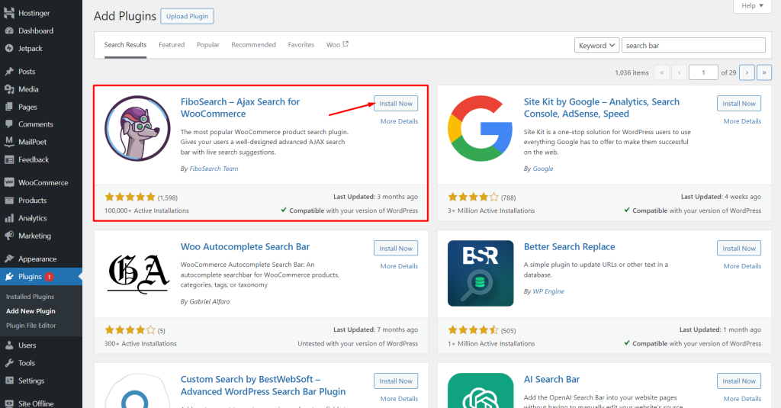Screen dimensions: 781x408
Task: Click the FiboSearch plugin logo thumbnail
Action: pyautogui.click(x=137, y=129)
